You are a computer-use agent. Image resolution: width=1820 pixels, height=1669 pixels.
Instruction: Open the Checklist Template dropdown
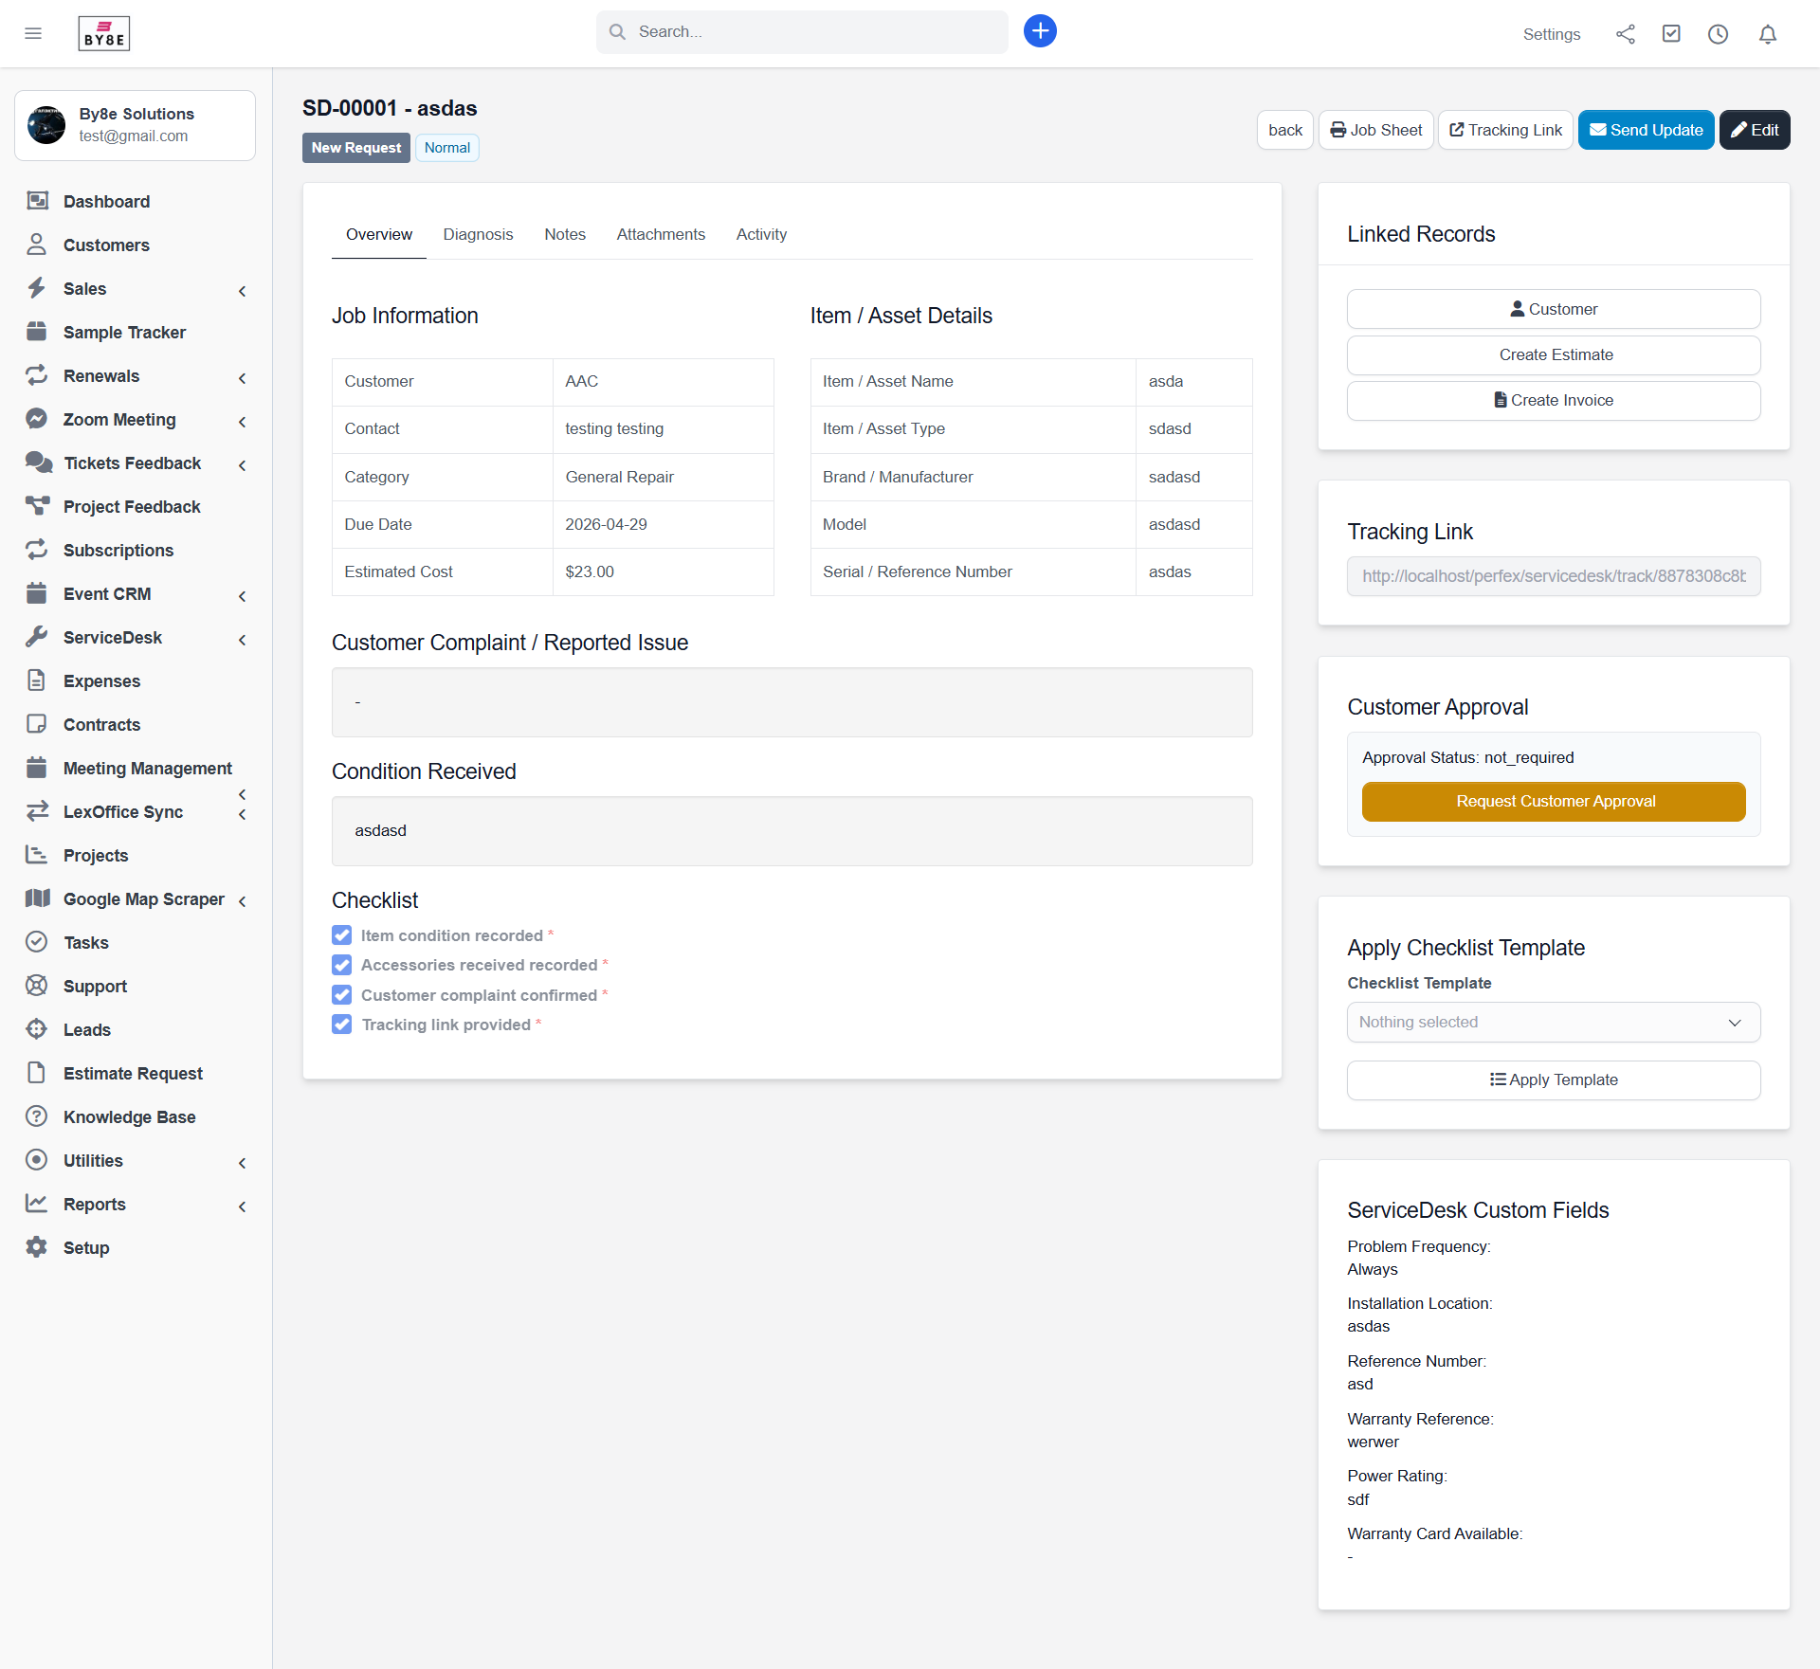point(1553,1022)
